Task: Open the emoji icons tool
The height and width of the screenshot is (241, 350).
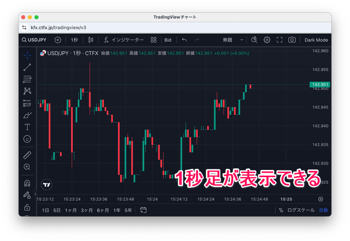Action: [x=27, y=139]
